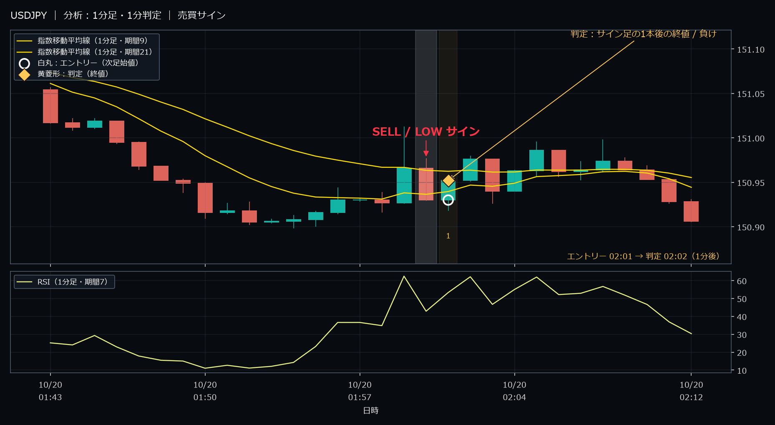
Task: Click the RSI axis value 40
Action: tap(742, 317)
